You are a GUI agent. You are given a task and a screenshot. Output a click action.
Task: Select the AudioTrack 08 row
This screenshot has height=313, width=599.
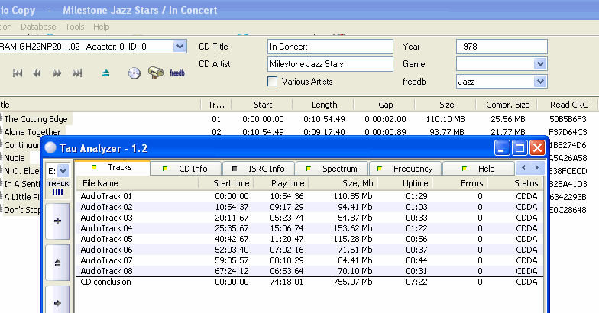click(x=309, y=271)
